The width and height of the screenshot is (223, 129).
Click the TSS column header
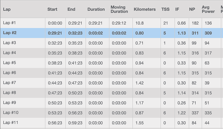165,9
